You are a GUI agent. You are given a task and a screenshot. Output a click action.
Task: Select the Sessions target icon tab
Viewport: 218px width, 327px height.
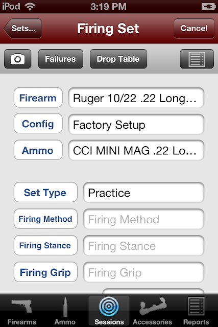pos(109,307)
